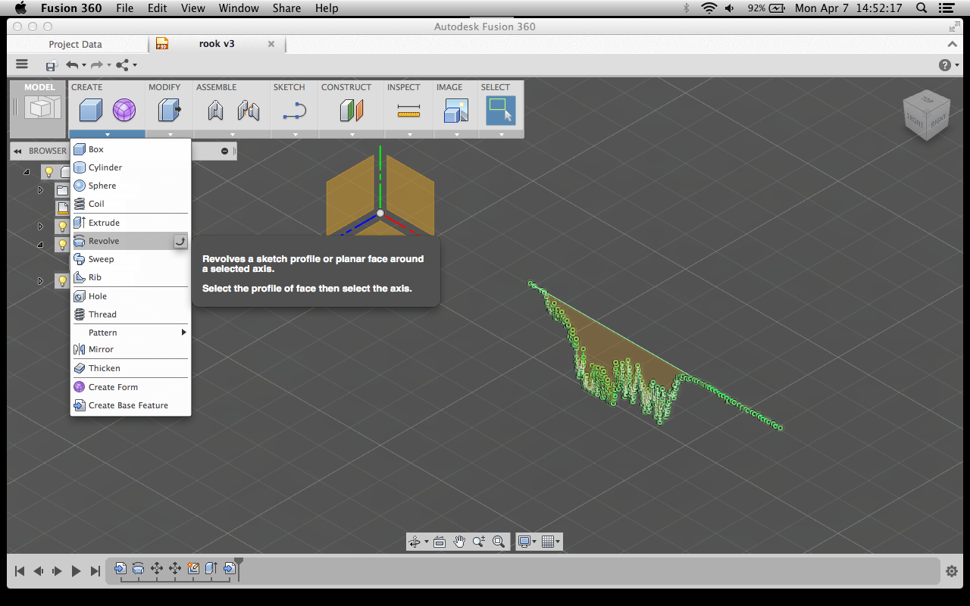Click the Share icon in the top toolbar
970x606 pixels.
point(123,65)
